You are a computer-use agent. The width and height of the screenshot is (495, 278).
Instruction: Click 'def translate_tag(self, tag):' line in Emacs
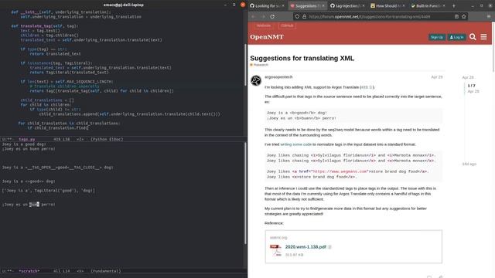pyautogui.click(x=45, y=25)
